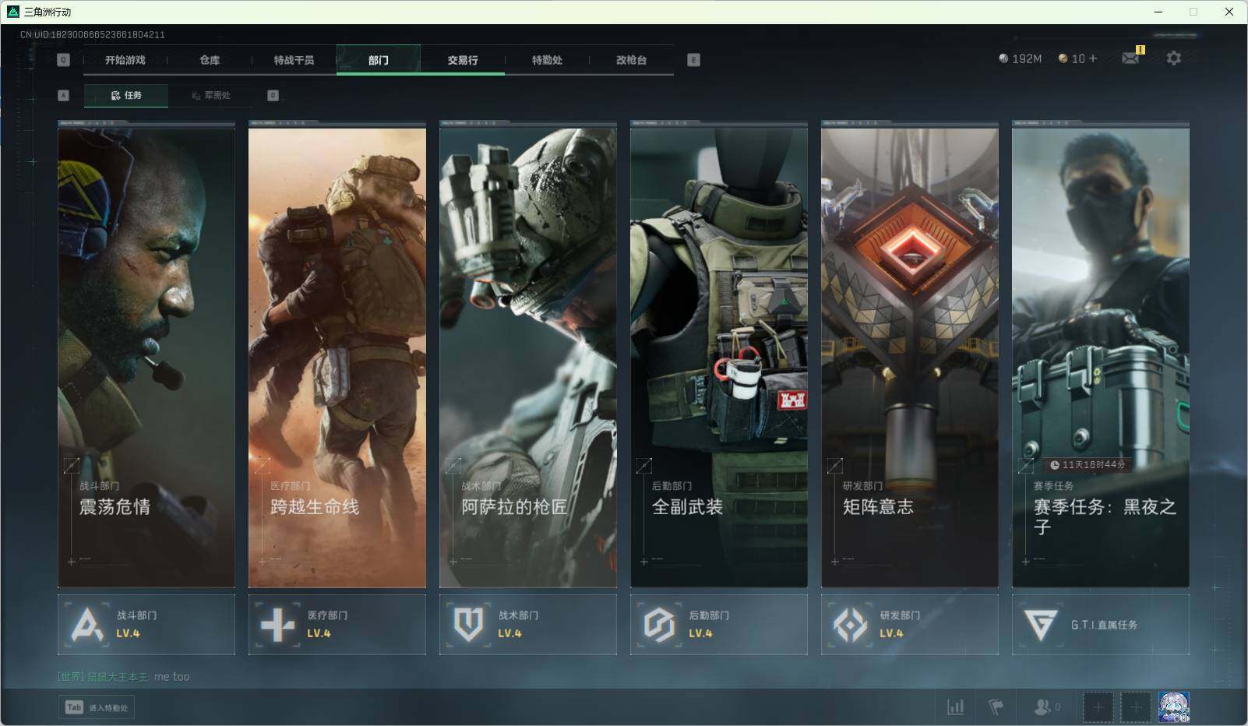This screenshot has width=1248, height=726.
Task: Open the statistics bar-chart icon
Action: coord(955,707)
